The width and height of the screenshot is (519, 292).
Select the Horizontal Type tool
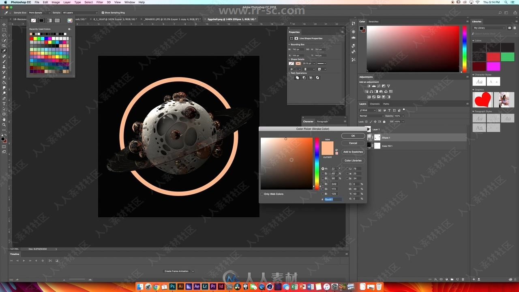pyautogui.click(x=4, y=103)
